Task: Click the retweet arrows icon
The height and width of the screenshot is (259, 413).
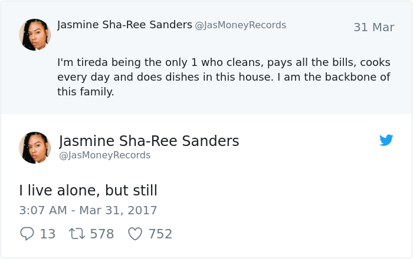Action: tap(77, 234)
